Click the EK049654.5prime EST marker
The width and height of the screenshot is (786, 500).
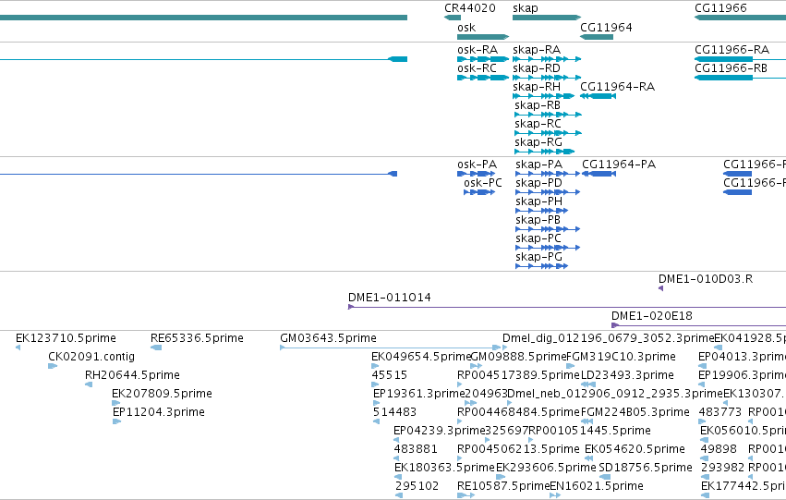coord(375,366)
